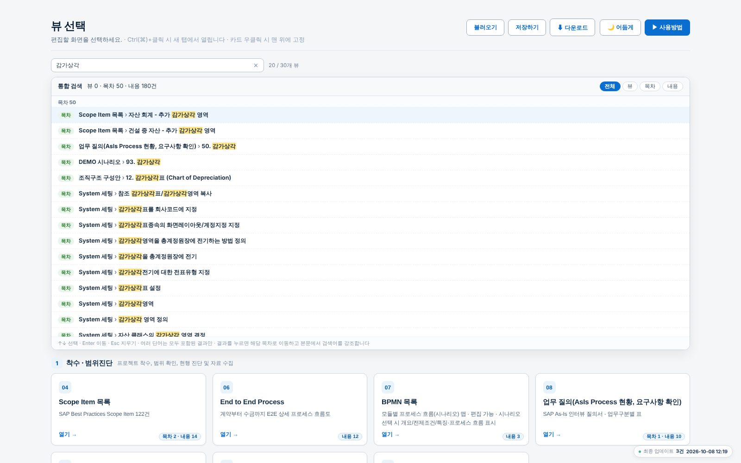Viewport: 741px width, 463px height.
Task: Click the 07 BPMN 목록 card
Action: [x=451, y=409]
